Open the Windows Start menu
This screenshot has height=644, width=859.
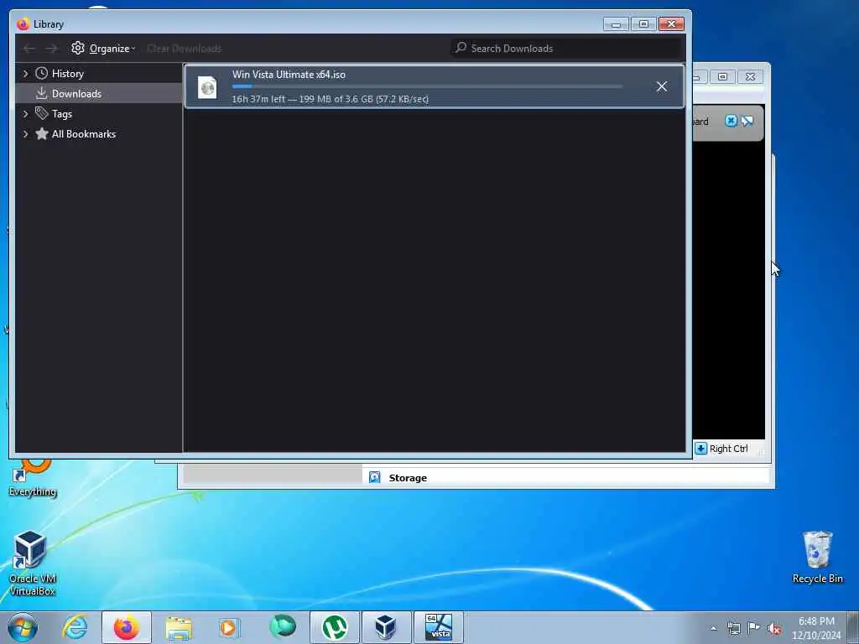pos(23,627)
